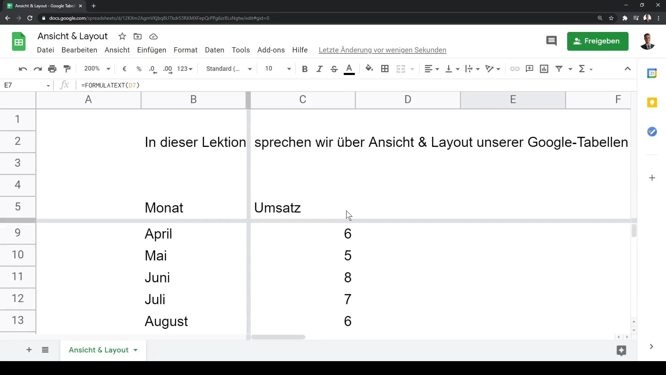Open Ansicht & Layout sheet tab menu arrow
This screenshot has width=666, height=375.
point(136,350)
